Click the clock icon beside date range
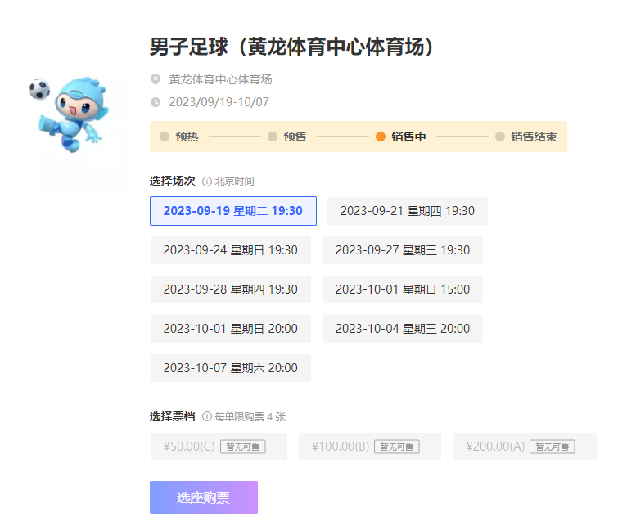Screen dimensions: 636x516 (x=156, y=102)
